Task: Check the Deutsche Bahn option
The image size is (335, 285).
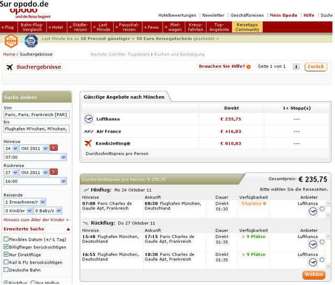Action: point(6,270)
